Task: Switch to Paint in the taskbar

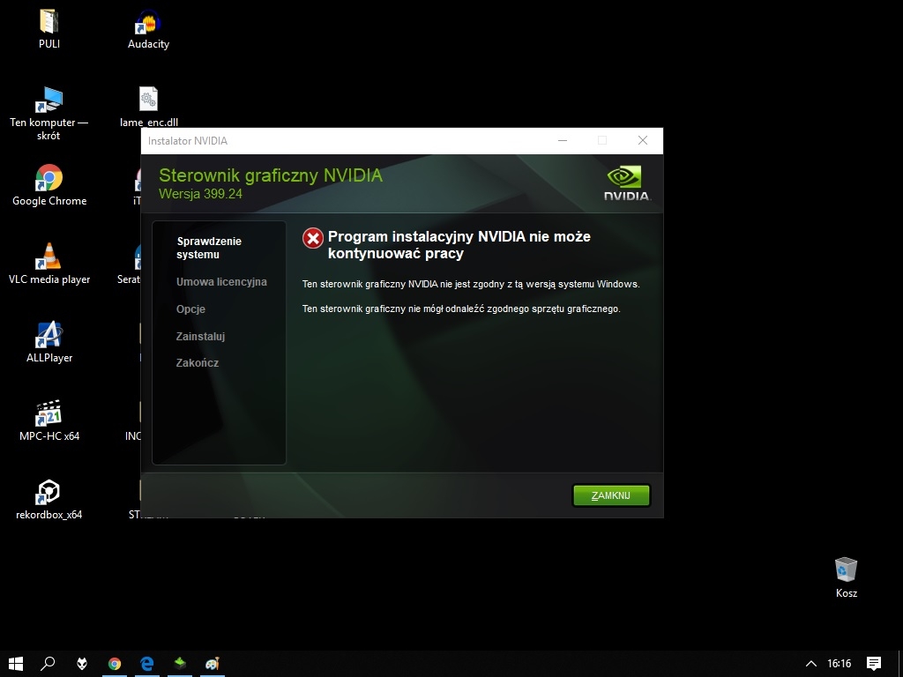Action: (x=212, y=664)
